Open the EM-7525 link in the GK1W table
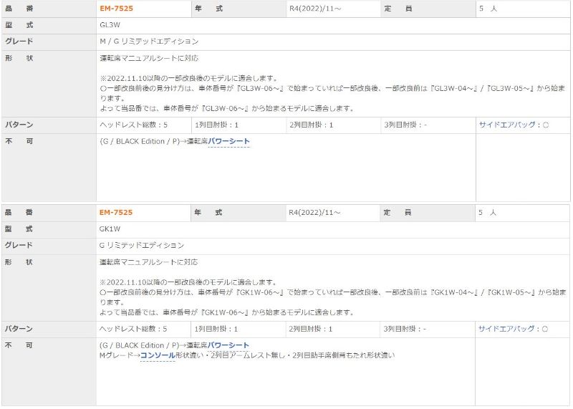This screenshot has width=573, height=409. 116,213
